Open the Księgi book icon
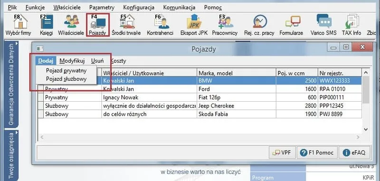 click(47, 22)
